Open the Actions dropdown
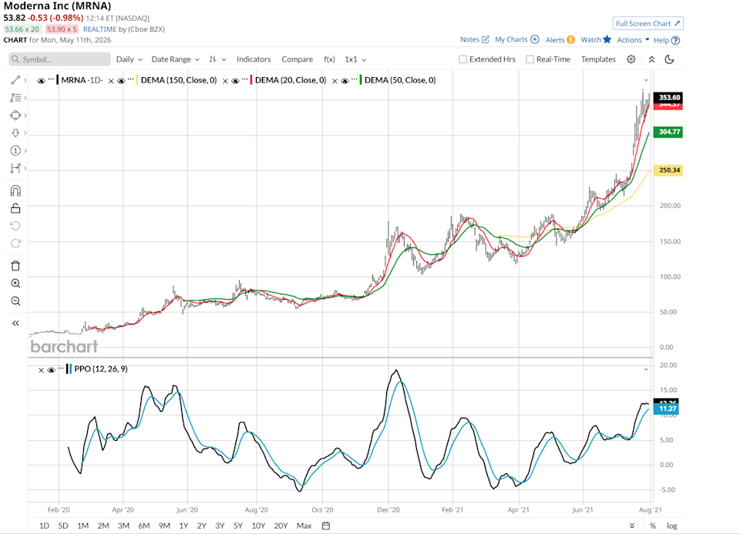 pyautogui.click(x=634, y=39)
